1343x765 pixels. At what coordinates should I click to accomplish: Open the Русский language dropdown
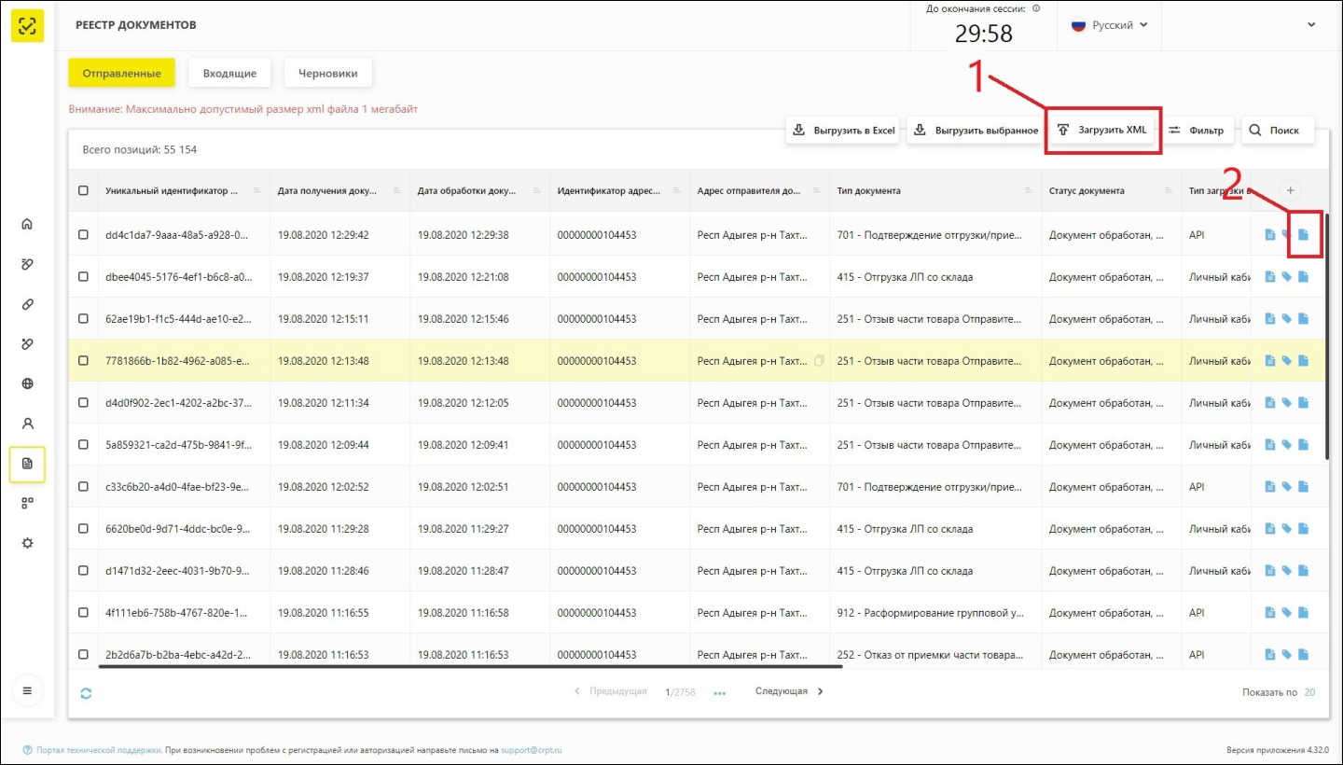(x=1109, y=25)
